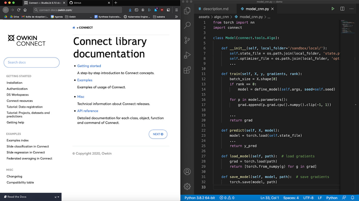This screenshot has height=201, width=359.
Task: Go forward in the browser
Action: 12,10
